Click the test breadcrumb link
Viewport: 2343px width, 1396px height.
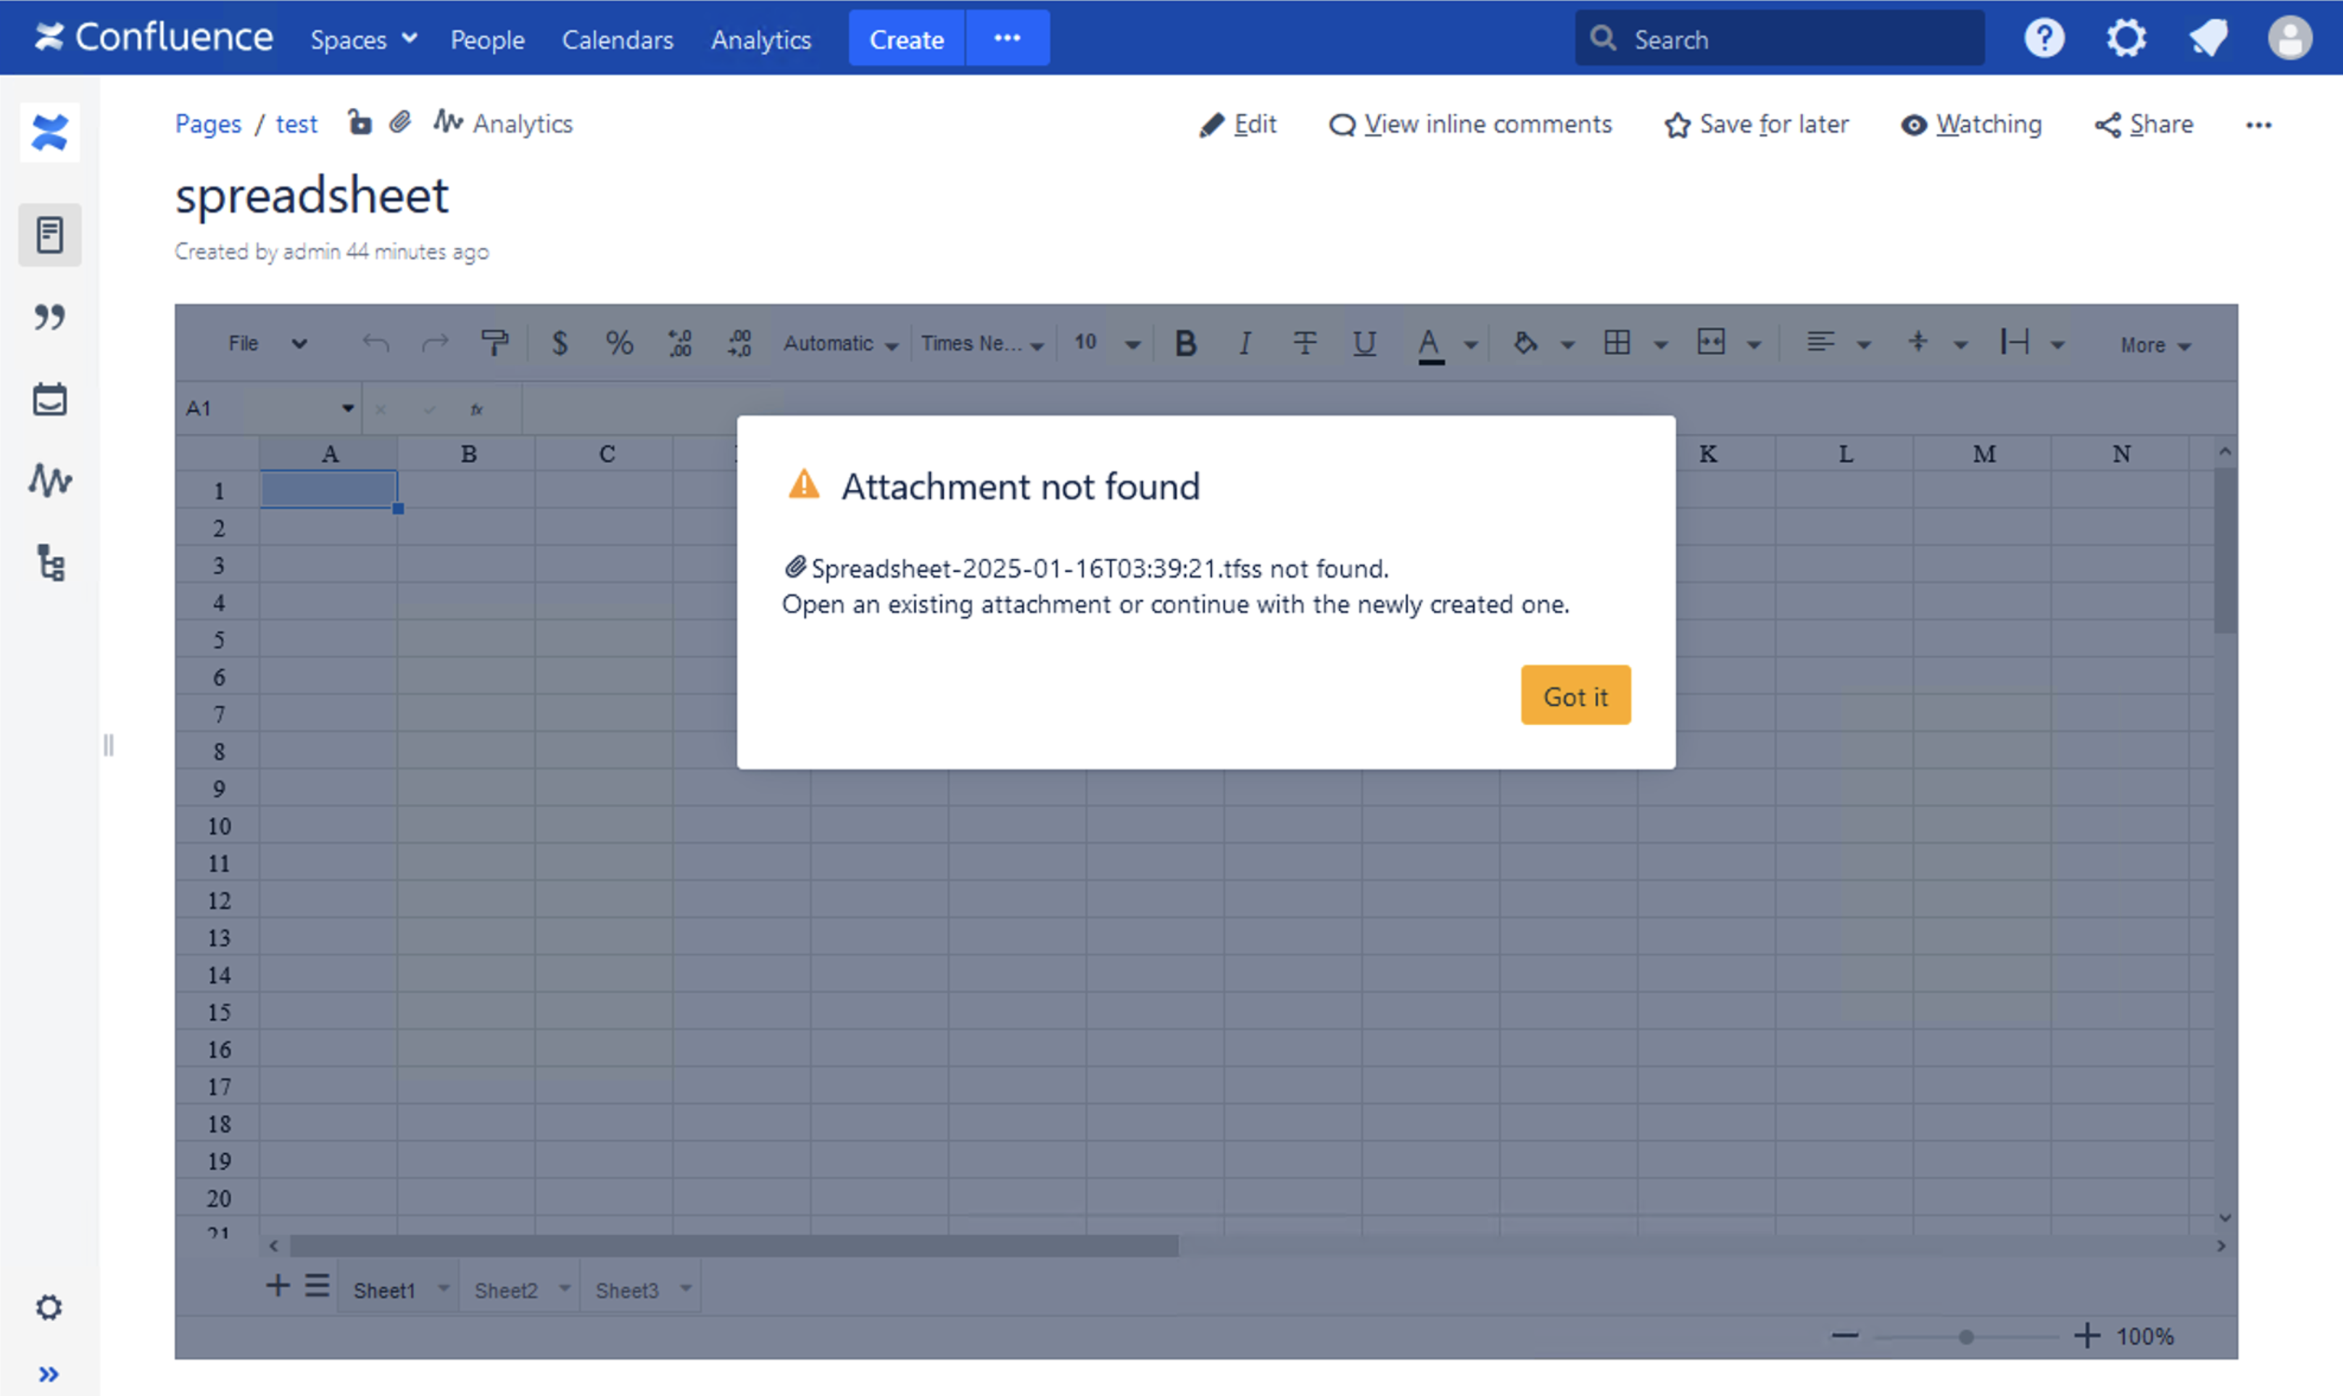tap(296, 124)
